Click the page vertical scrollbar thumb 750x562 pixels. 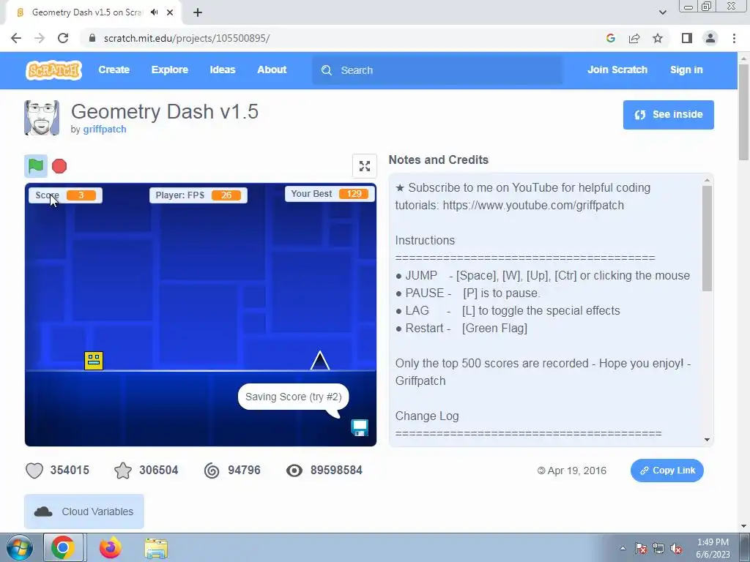pos(744,112)
